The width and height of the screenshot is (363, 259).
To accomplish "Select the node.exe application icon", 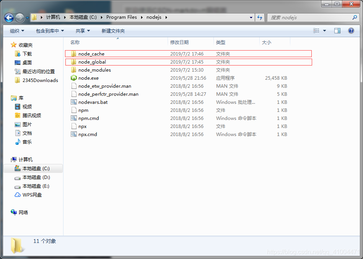I will pyautogui.click(x=73, y=78).
